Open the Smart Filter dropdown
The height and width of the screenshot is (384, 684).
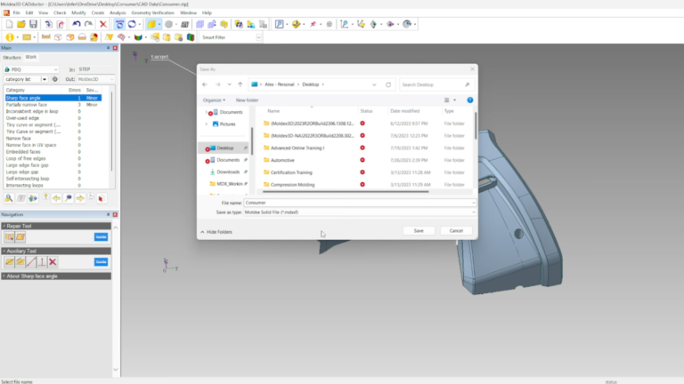(x=231, y=37)
